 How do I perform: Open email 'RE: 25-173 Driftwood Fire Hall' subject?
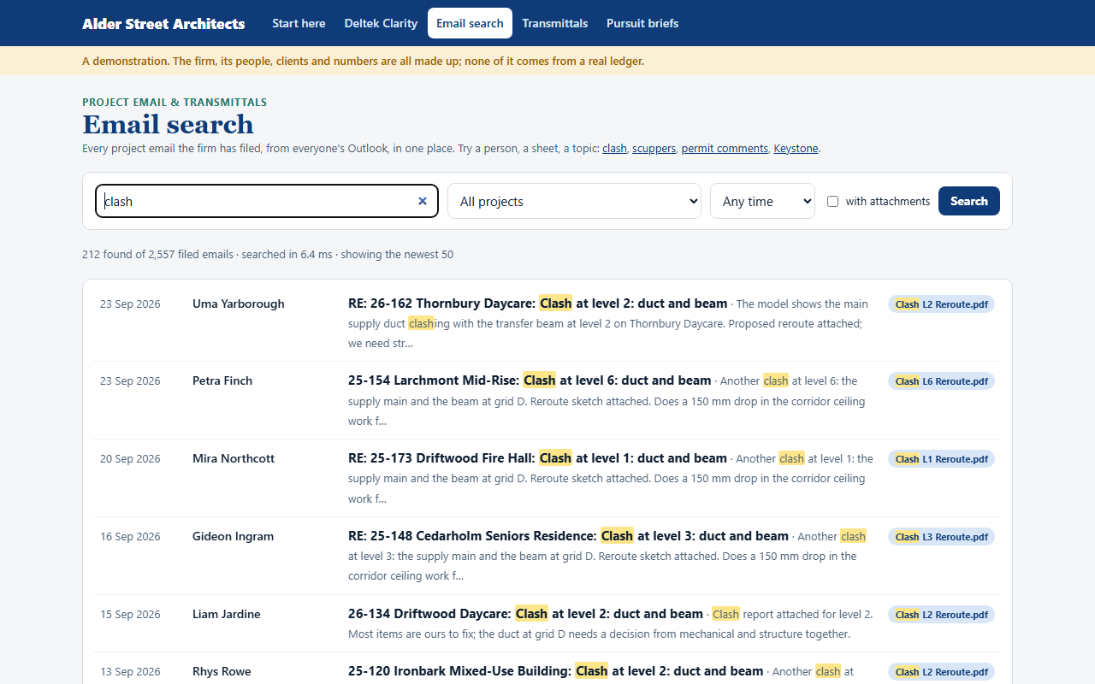(537, 458)
